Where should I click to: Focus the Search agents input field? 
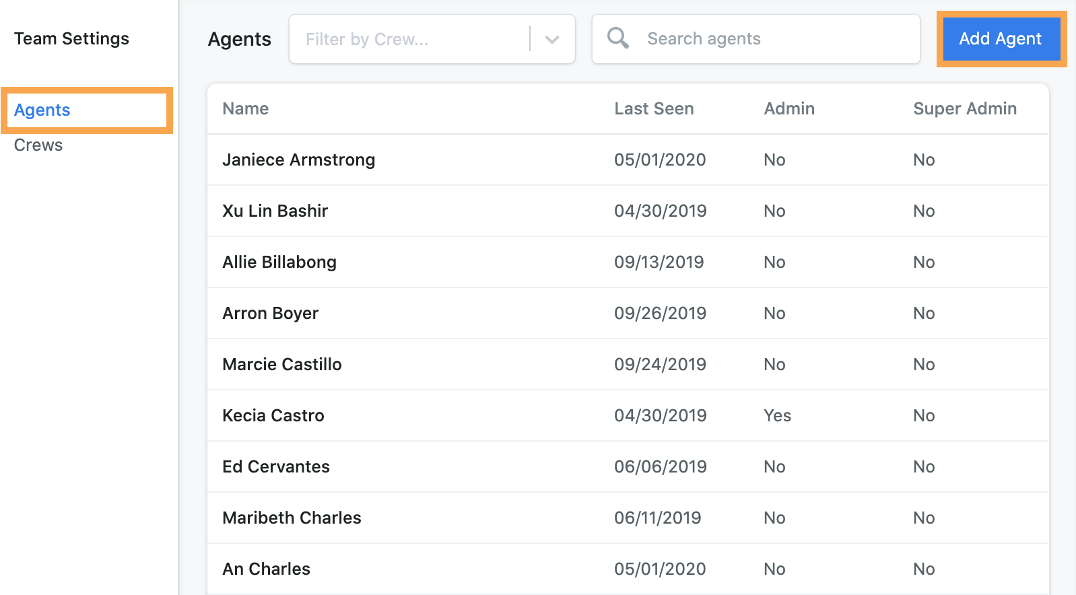[x=756, y=39]
